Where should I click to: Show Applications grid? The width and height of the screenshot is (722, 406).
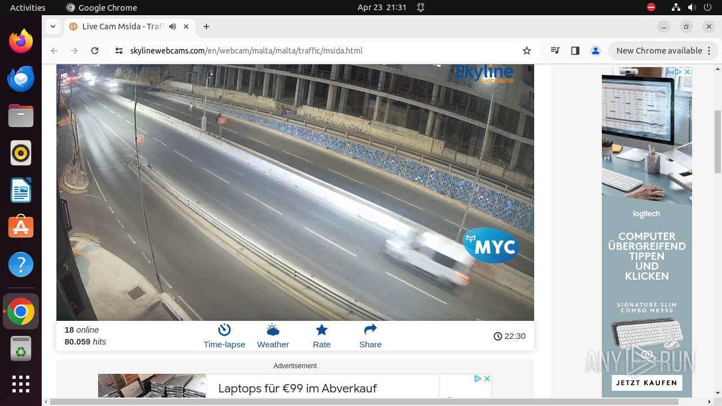pyautogui.click(x=21, y=384)
